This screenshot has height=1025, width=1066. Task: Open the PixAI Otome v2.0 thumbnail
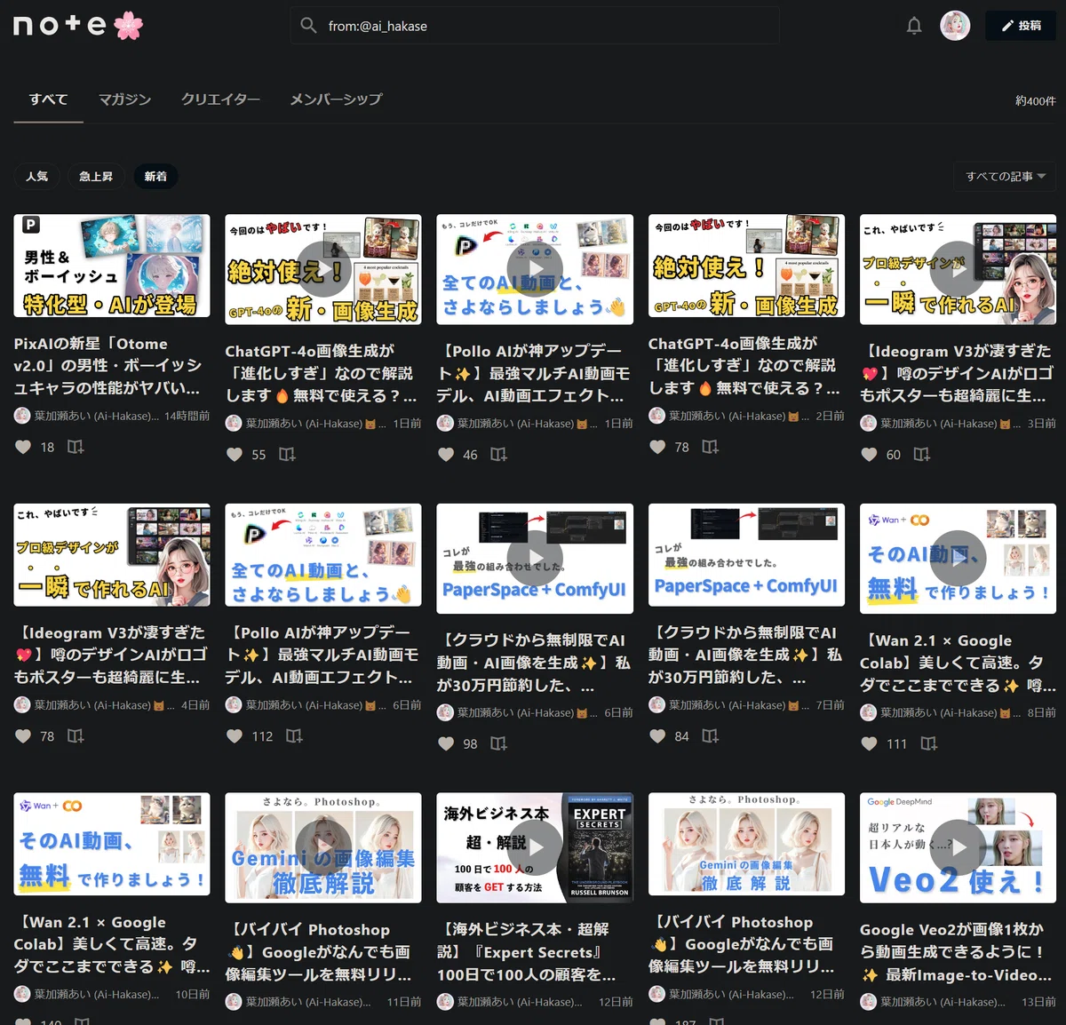tap(112, 266)
